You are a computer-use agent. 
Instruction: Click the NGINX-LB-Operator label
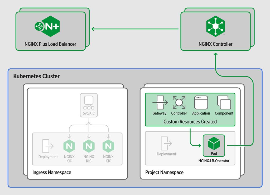214,161
